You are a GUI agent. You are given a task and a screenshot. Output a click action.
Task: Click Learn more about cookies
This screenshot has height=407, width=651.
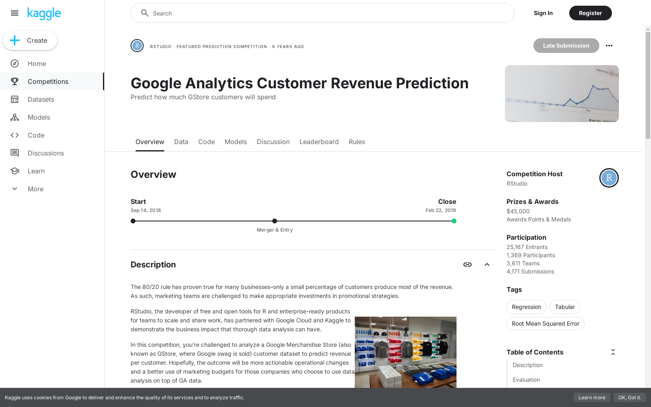[x=592, y=398]
